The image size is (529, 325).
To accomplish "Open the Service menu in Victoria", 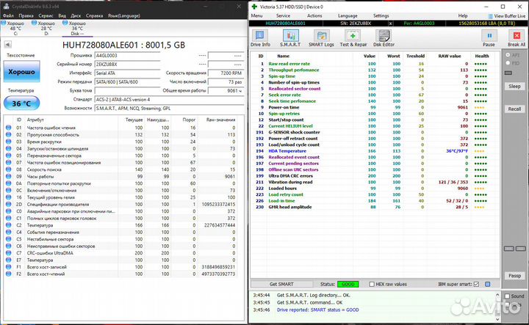I will pos(283,16).
